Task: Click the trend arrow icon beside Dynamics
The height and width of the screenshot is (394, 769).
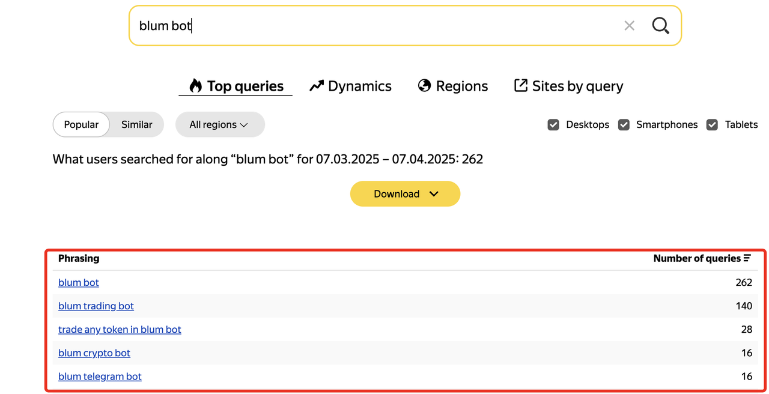Action: coord(317,86)
